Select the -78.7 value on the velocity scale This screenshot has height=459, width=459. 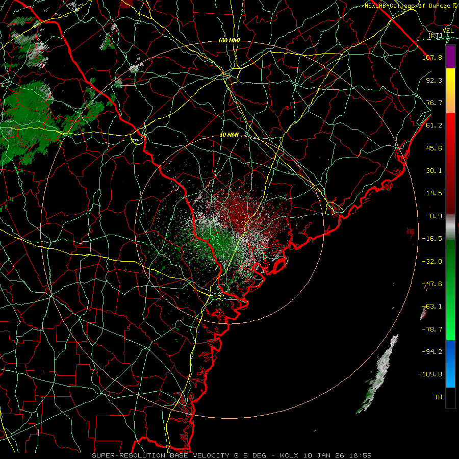432,329
